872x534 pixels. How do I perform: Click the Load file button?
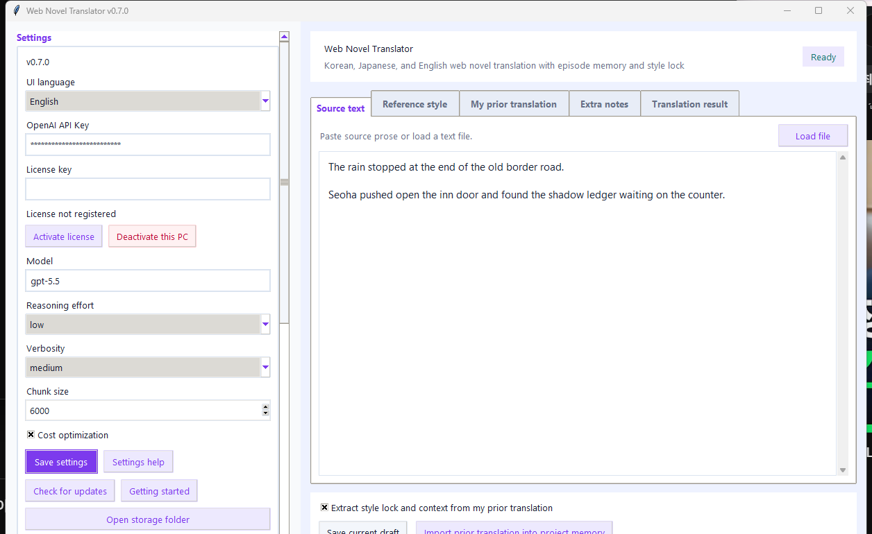(813, 136)
